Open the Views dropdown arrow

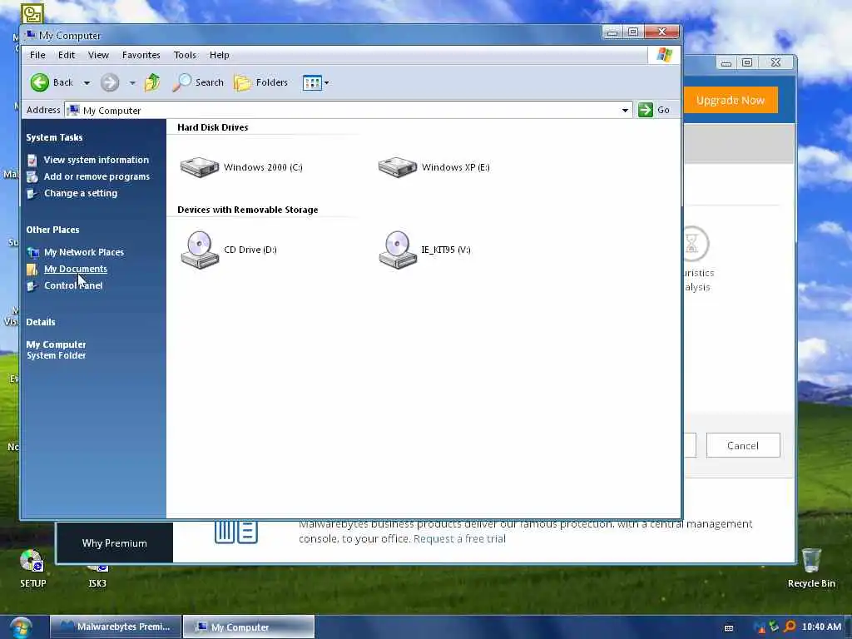pyautogui.click(x=326, y=83)
